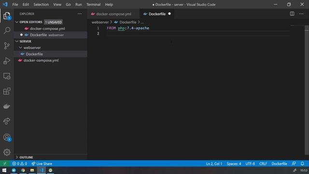Collapse the SERVER folder section
The image size is (309, 174).
(17, 41)
